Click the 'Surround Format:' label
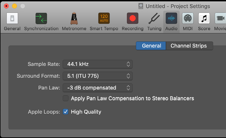226x138 pixels. click(x=38, y=76)
